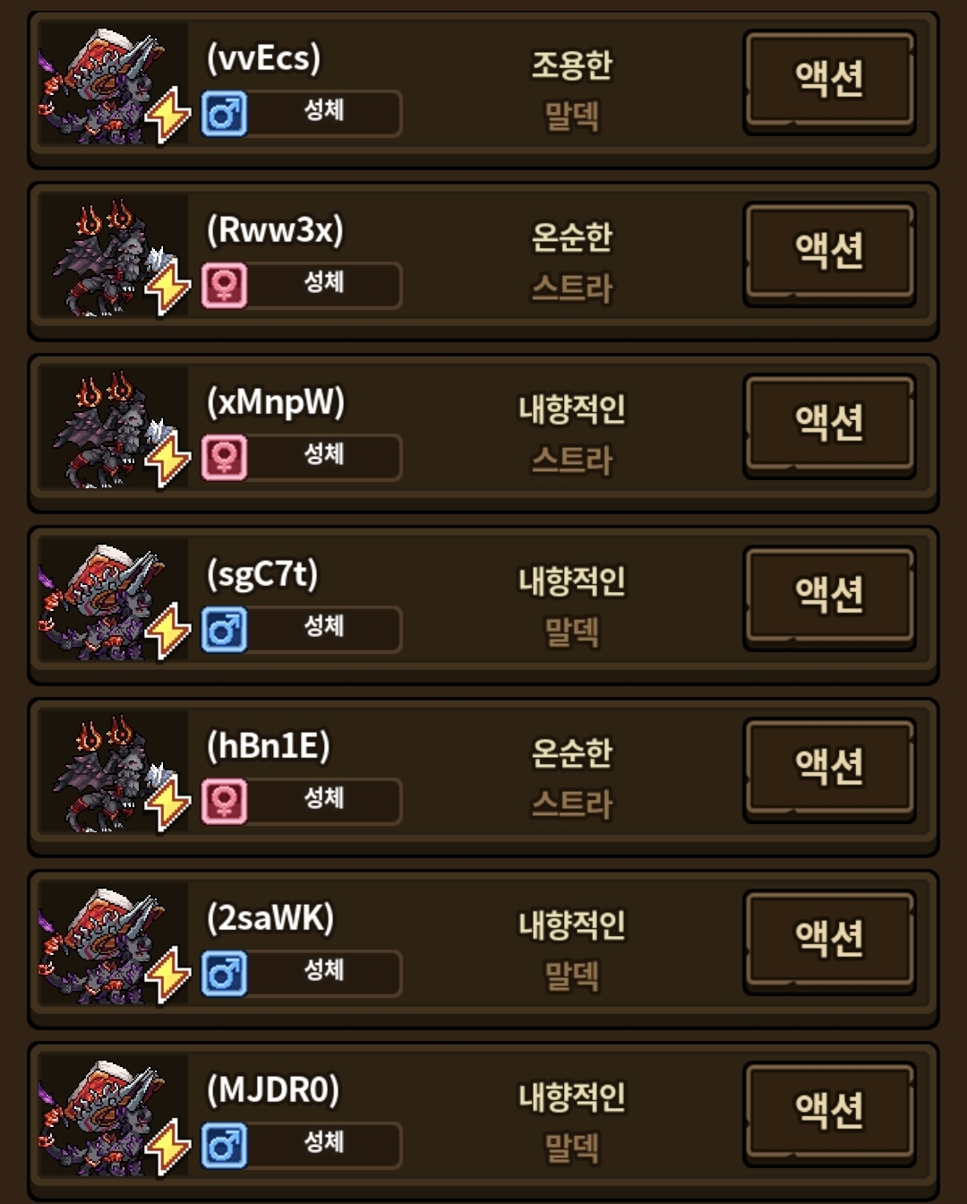Click the lightning bolt badge on vvEcs portrait
This screenshot has width=967, height=1204.
[x=168, y=116]
